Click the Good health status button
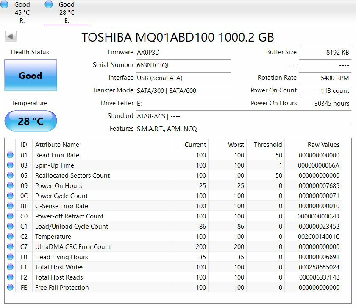 click(x=31, y=76)
